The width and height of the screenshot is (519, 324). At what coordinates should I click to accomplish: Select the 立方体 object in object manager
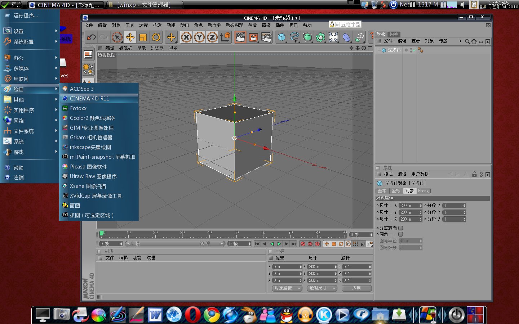pos(394,50)
